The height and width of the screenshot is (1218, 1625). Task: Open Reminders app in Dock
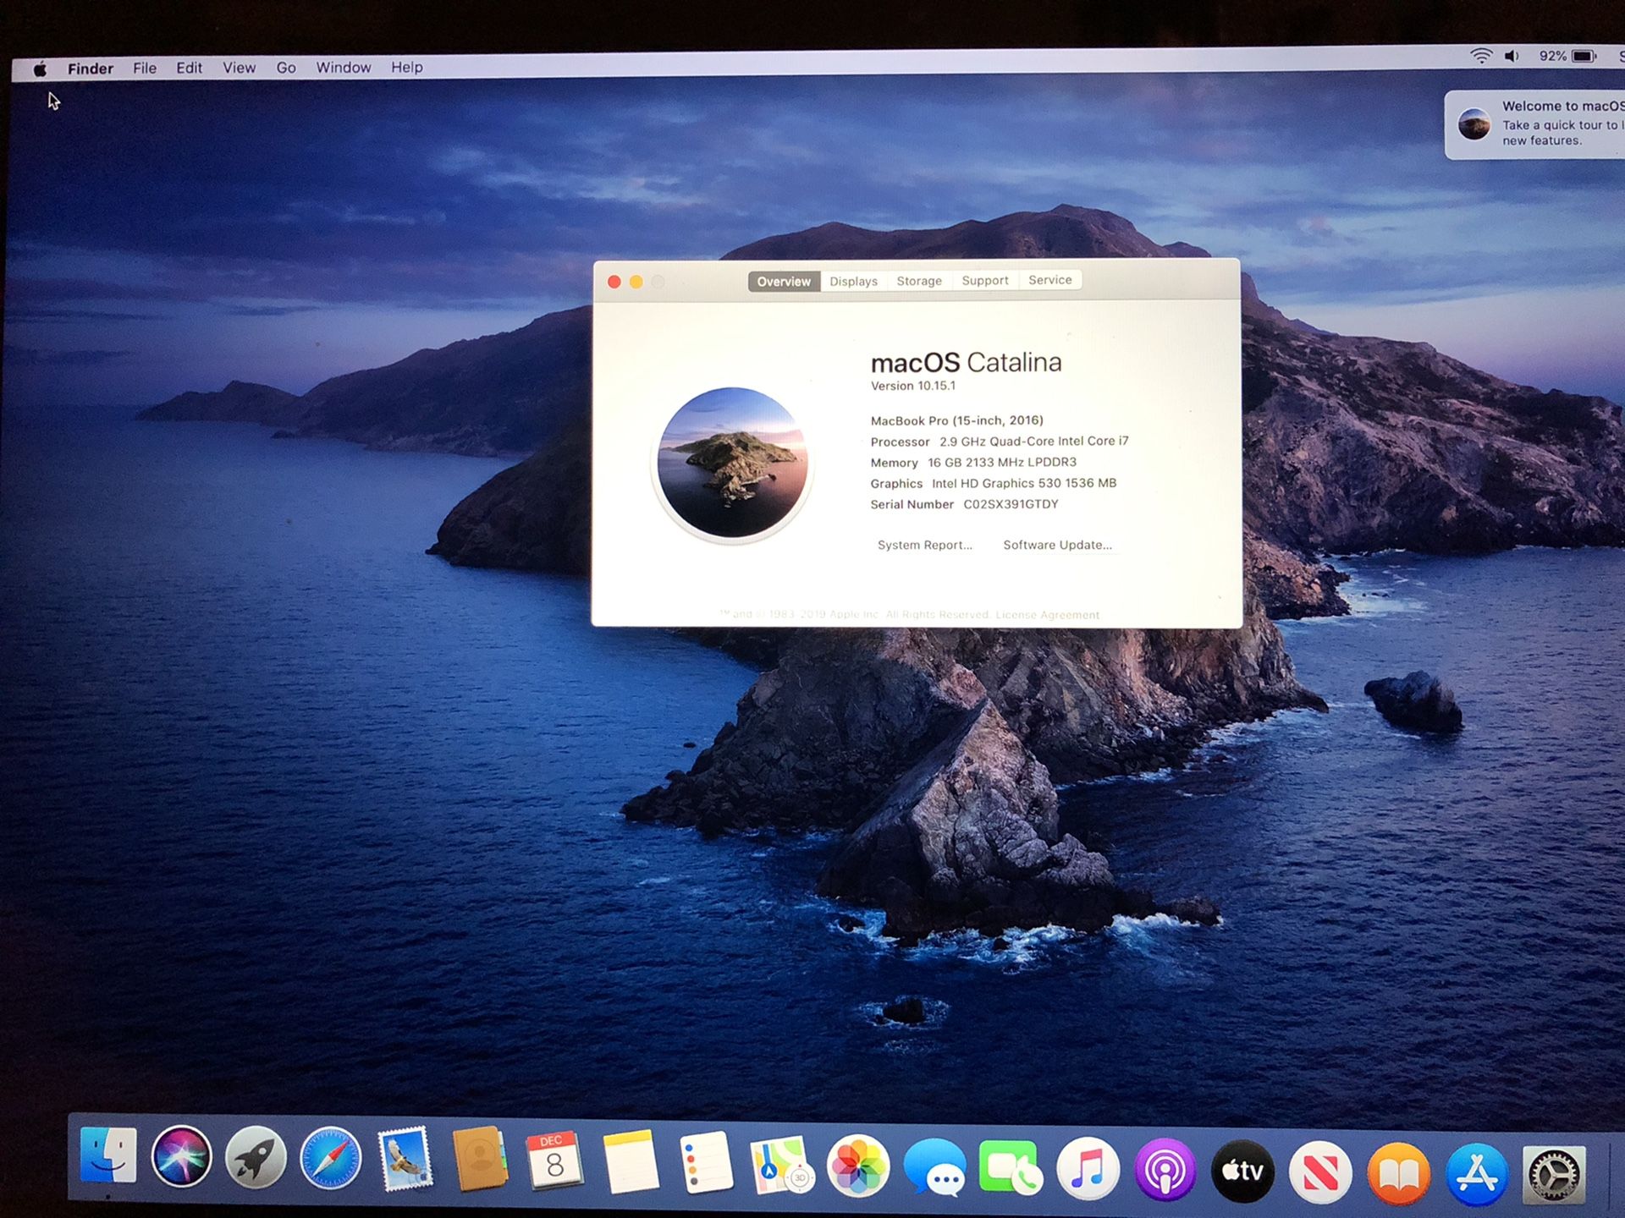705,1164
